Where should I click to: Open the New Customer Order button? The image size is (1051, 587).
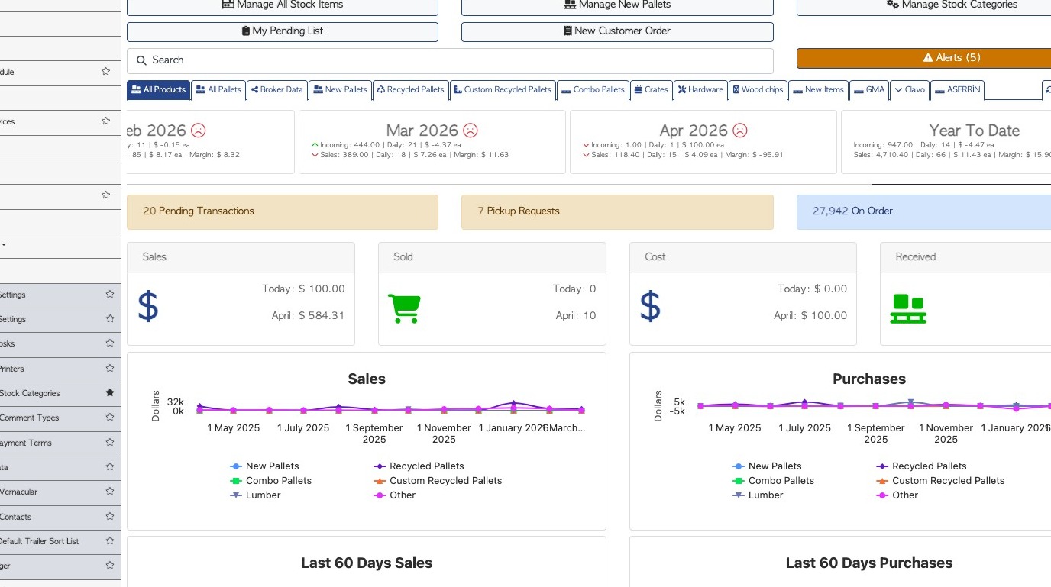617,31
